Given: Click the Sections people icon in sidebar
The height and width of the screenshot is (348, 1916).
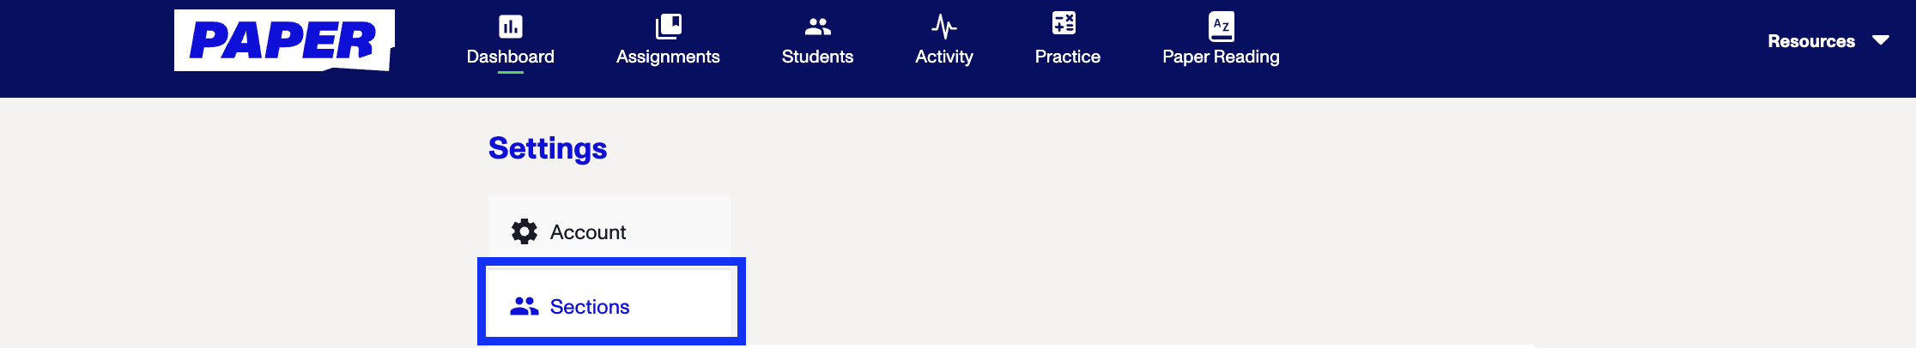Looking at the screenshot, I should click(x=524, y=306).
